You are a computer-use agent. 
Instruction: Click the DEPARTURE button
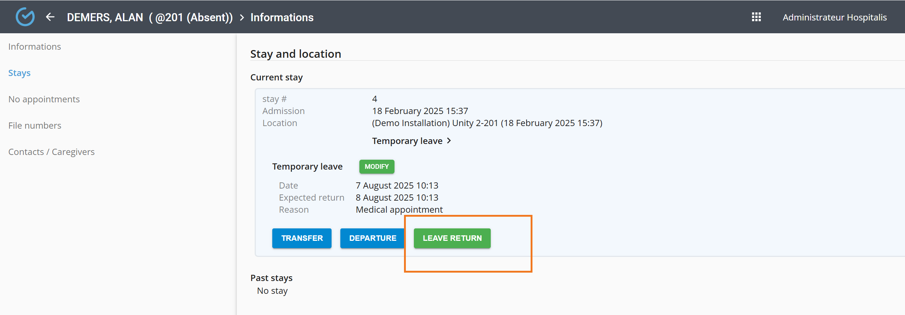click(x=372, y=238)
